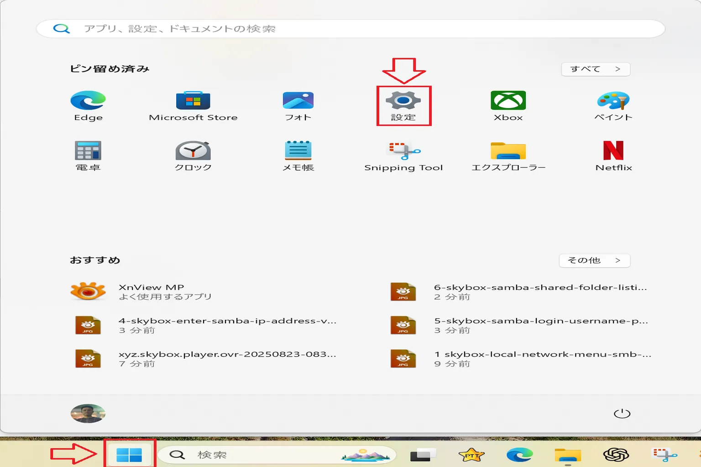This screenshot has height=467, width=701.
Task: Launch Edge from the taskbar
Action: tap(520, 455)
